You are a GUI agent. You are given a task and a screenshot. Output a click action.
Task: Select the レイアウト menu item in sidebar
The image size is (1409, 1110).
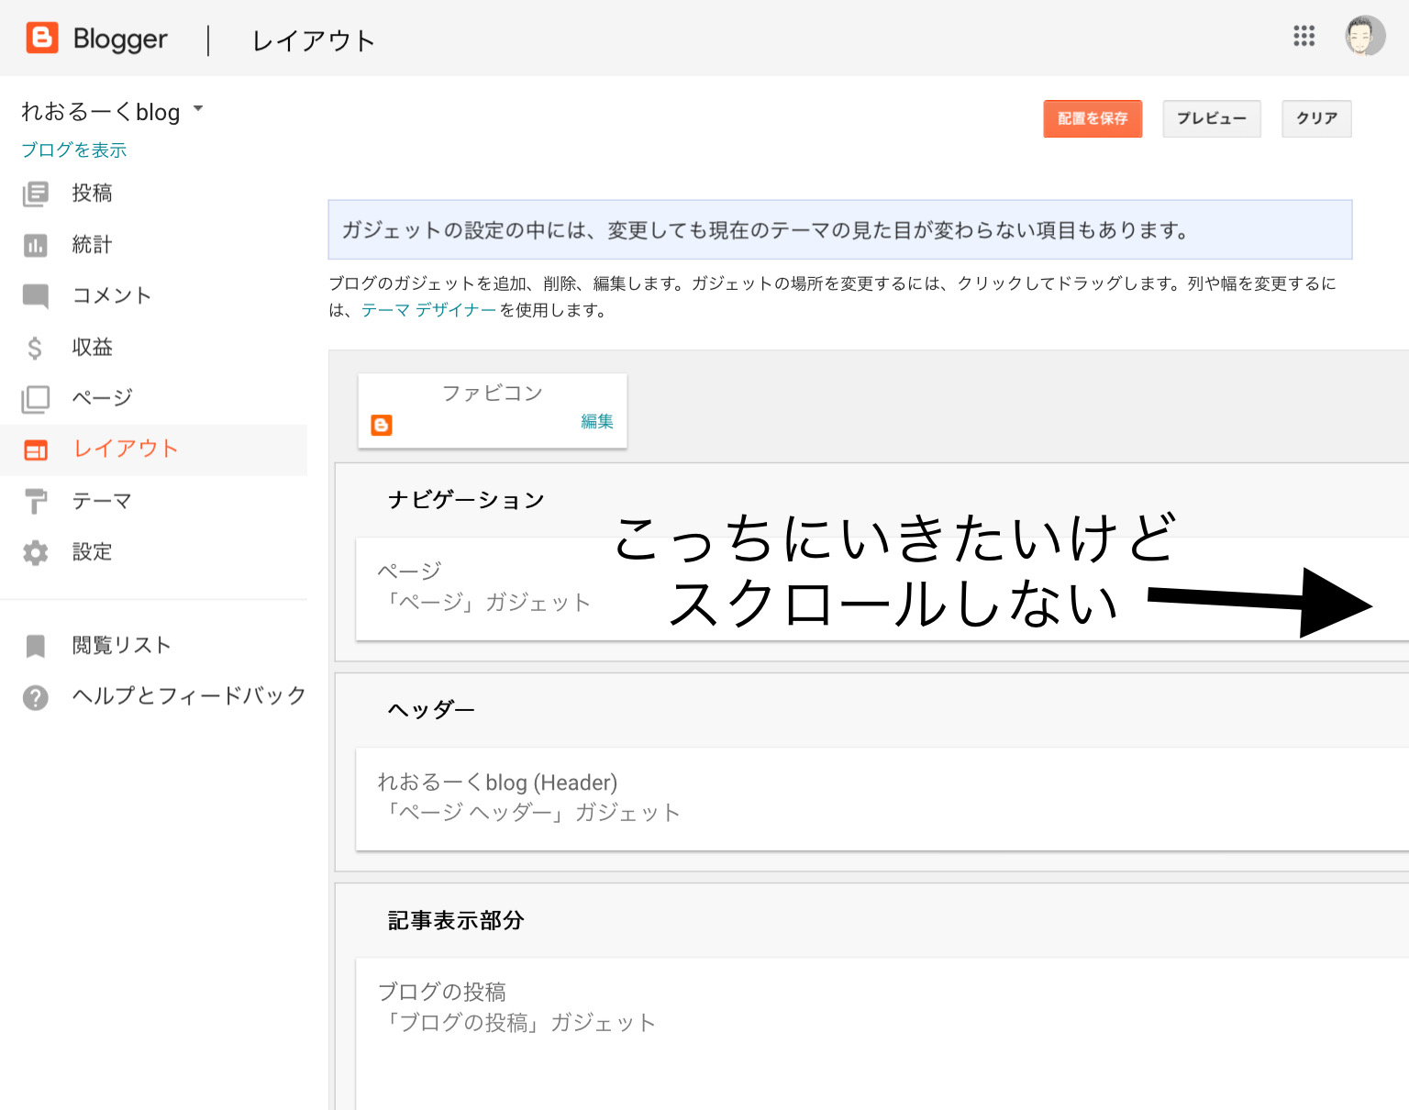coord(126,449)
